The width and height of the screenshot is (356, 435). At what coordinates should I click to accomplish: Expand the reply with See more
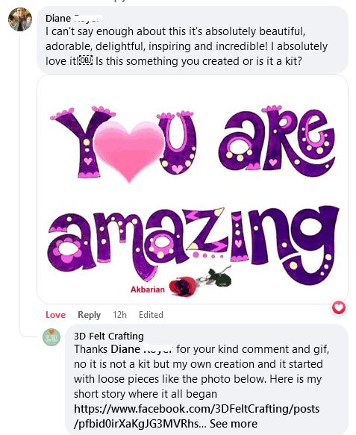coord(234,424)
